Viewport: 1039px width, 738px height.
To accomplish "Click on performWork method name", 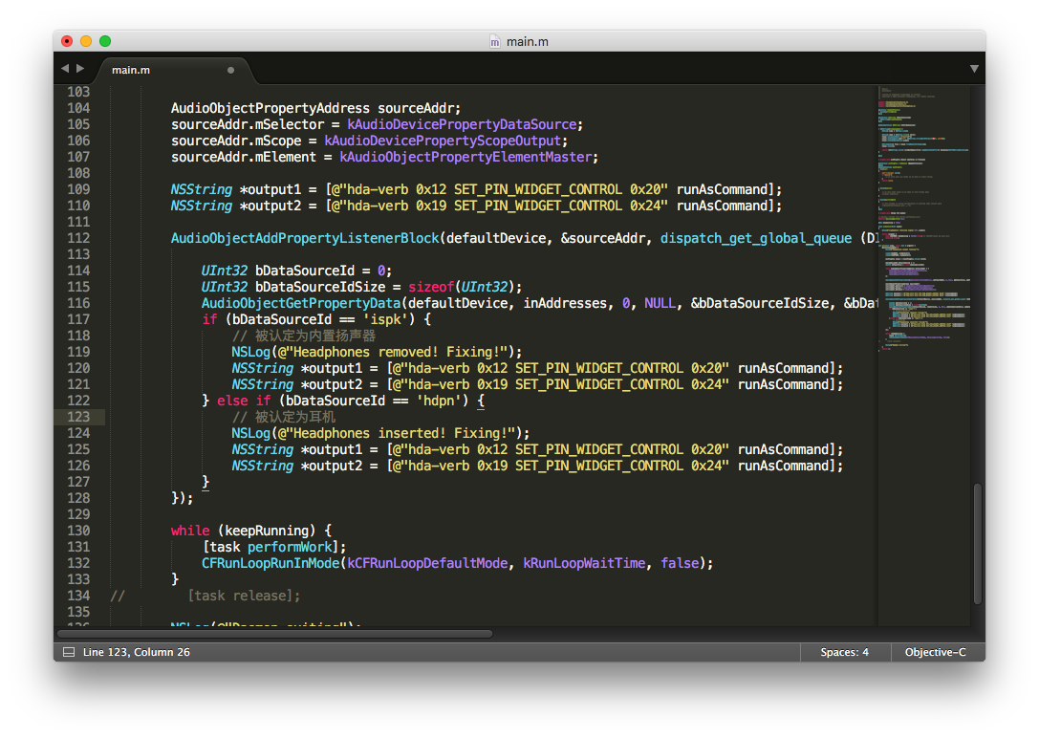I will (x=290, y=547).
